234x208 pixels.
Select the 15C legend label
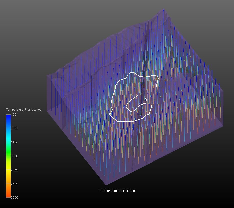14,115
